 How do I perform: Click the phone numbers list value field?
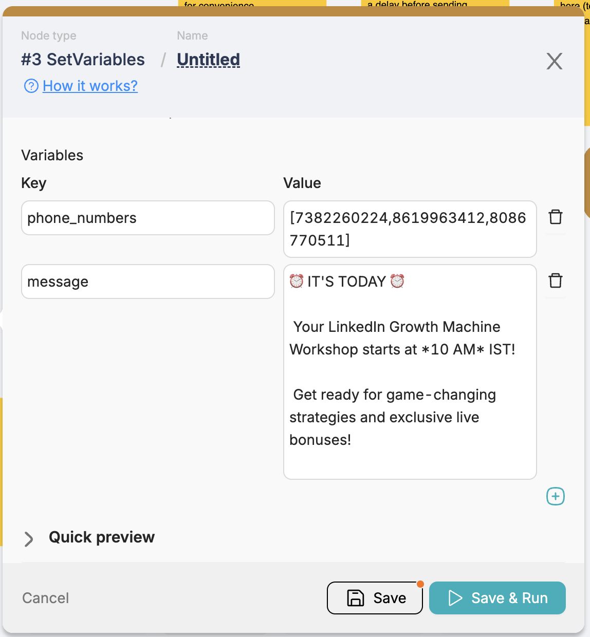(x=410, y=229)
